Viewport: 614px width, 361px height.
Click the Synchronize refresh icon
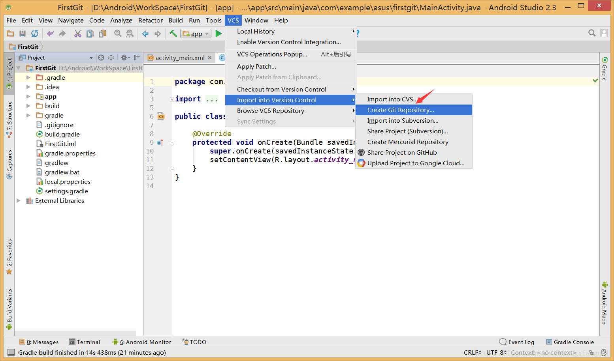(x=35, y=34)
